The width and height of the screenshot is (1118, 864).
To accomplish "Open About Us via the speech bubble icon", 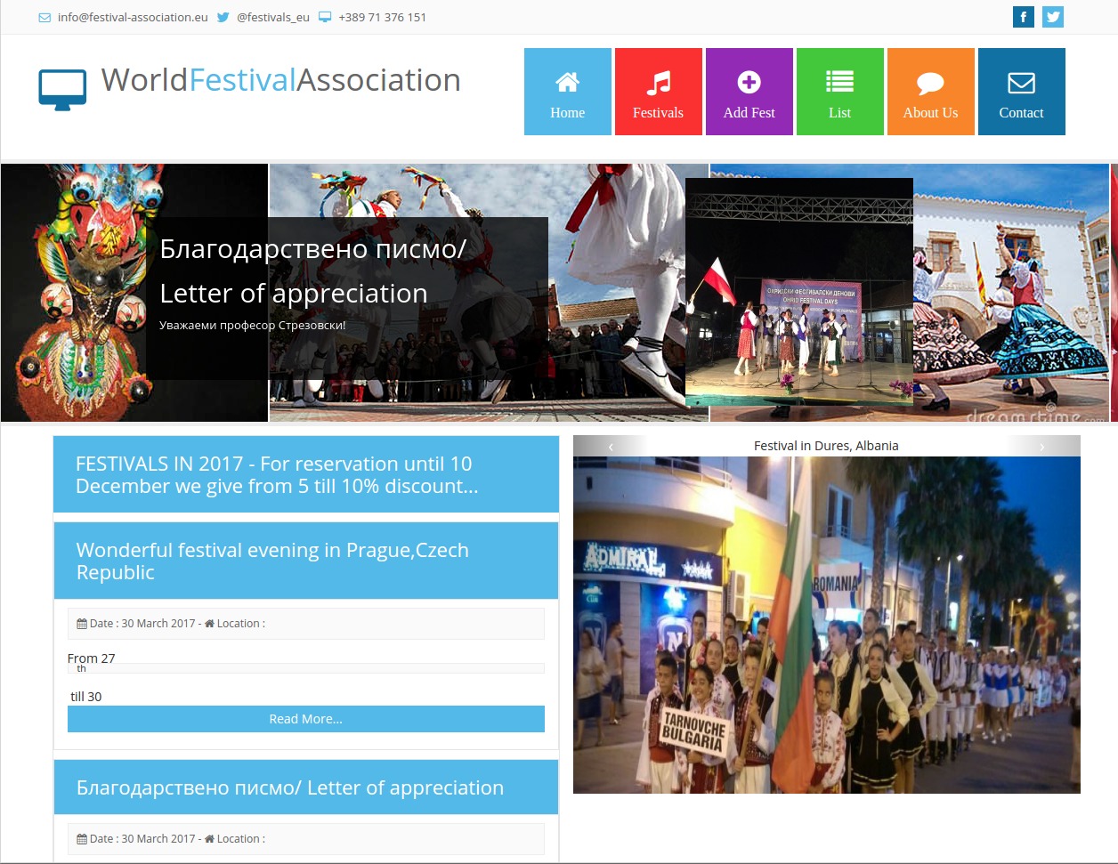I will (930, 81).
